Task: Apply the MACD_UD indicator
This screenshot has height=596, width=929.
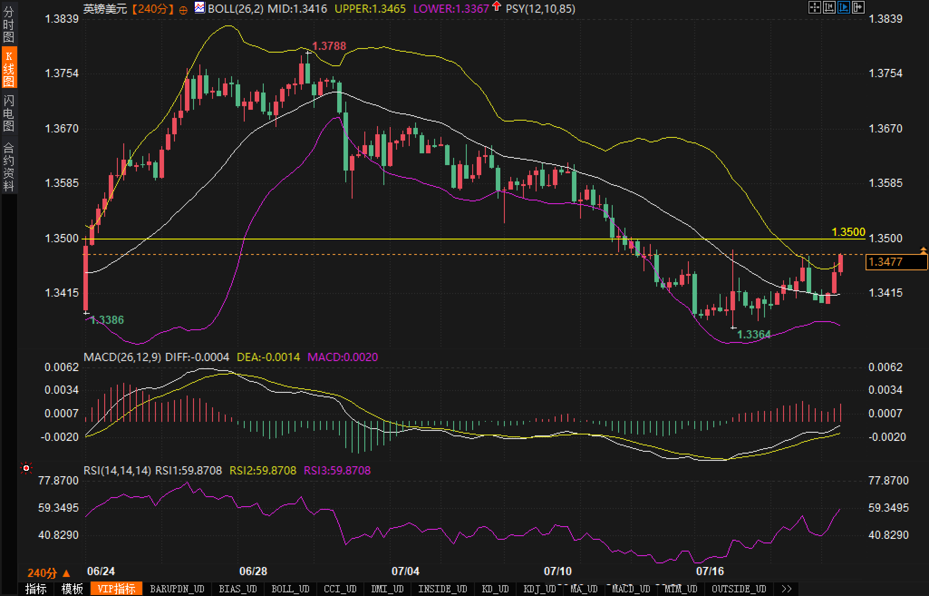Action: tap(631, 589)
